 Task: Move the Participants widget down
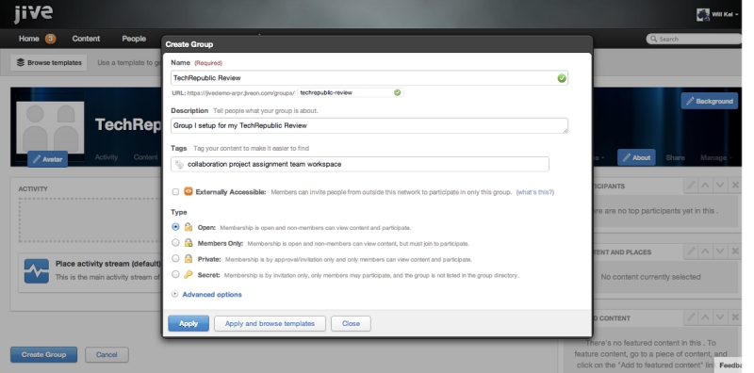pyautogui.click(x=720, y=186)
